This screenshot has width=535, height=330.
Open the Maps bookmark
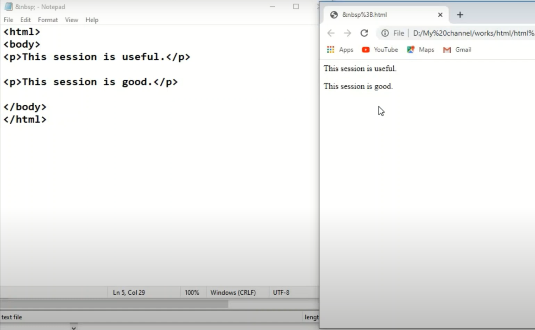(420, 50)
